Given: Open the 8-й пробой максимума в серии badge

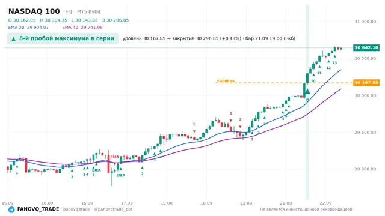Looking at the screenshot, I should pyautogui.click(x=63, y=38).
